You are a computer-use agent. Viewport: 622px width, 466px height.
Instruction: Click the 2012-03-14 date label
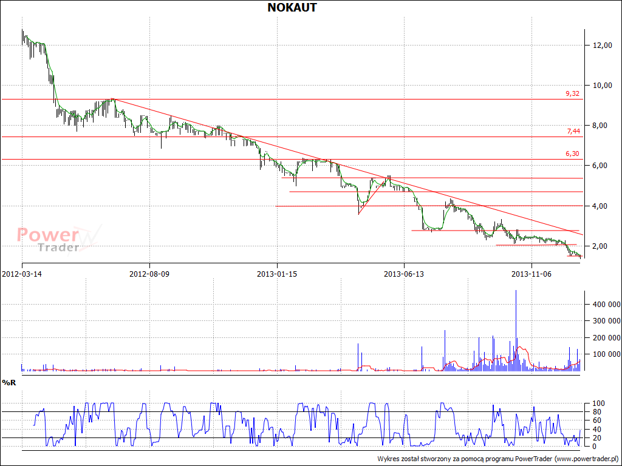click(x=22, y=274)
